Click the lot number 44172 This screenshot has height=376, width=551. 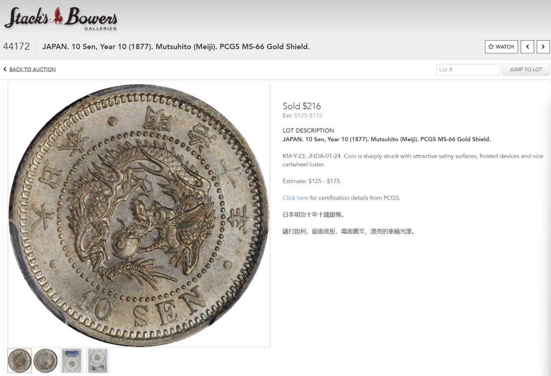pos(17,46)
